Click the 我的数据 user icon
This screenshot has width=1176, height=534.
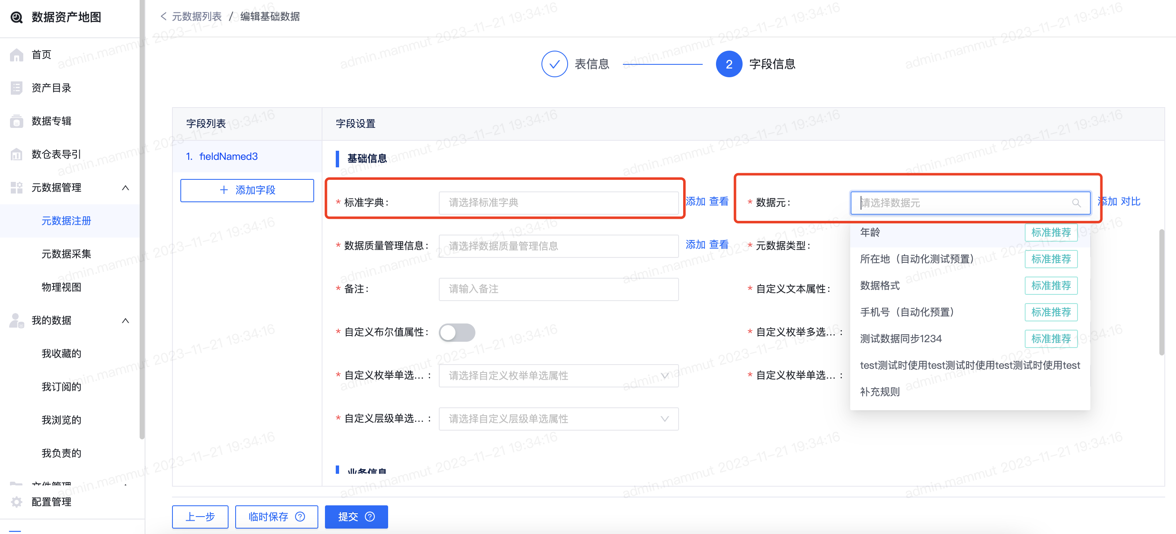coord(17,321)
